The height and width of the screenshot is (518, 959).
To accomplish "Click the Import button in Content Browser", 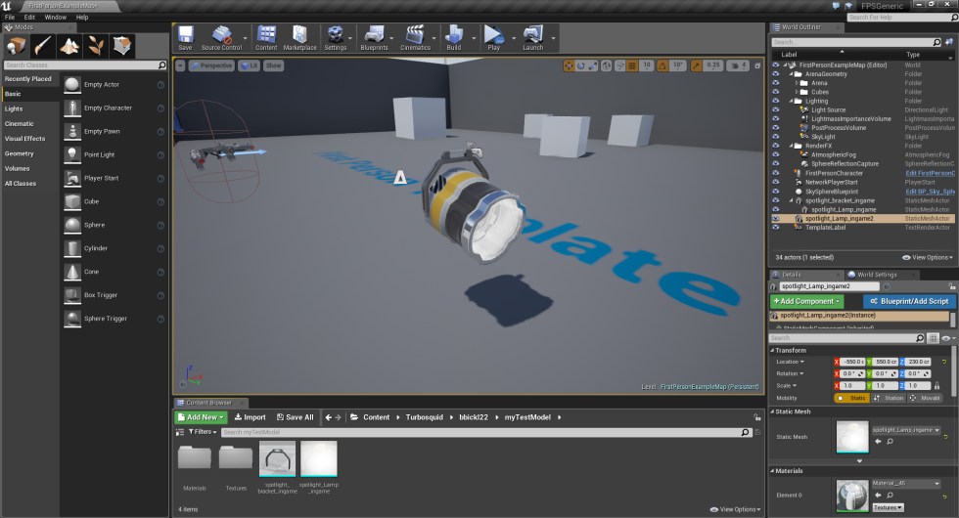I will point(250,416).
